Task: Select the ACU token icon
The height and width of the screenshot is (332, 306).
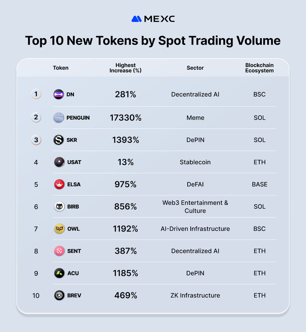Action: tap(59, 273)
